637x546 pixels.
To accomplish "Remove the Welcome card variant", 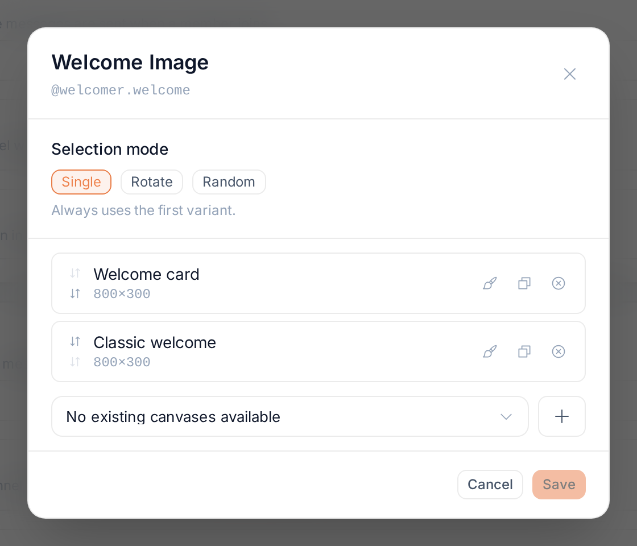I will 558,283.
